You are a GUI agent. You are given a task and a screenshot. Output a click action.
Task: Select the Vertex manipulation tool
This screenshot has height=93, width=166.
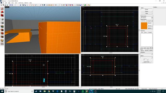coord(2,44)
